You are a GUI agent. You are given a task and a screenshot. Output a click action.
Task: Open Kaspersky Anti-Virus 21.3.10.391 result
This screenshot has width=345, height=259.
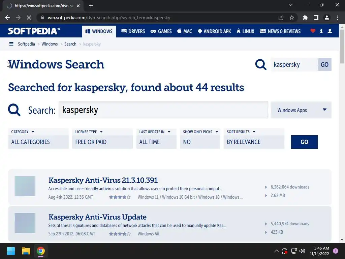coord(103,180)
